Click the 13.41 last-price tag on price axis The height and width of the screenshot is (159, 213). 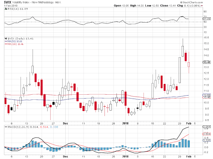pos(207,62)
